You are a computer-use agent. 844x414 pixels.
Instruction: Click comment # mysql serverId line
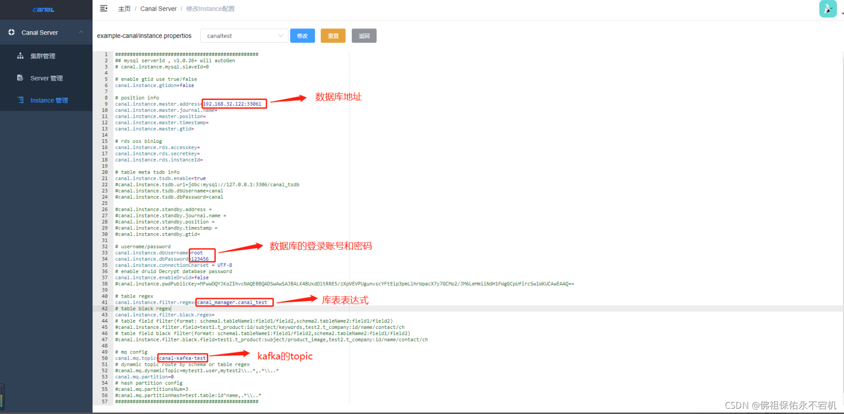[x=175, y=61]
